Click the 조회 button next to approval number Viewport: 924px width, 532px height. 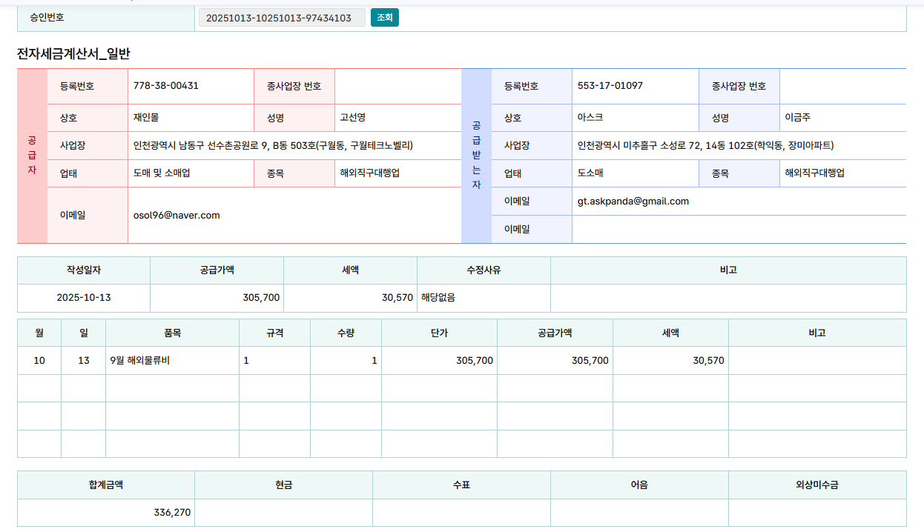click(x=384, y=18)
